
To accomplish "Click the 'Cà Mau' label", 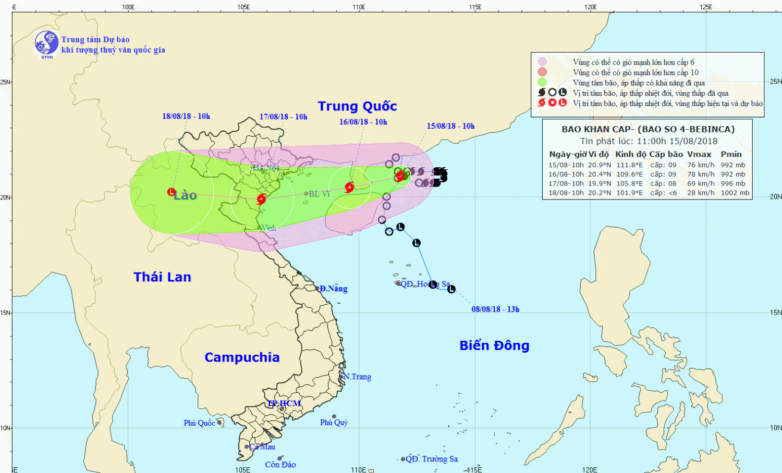I will tap(262, 447).
